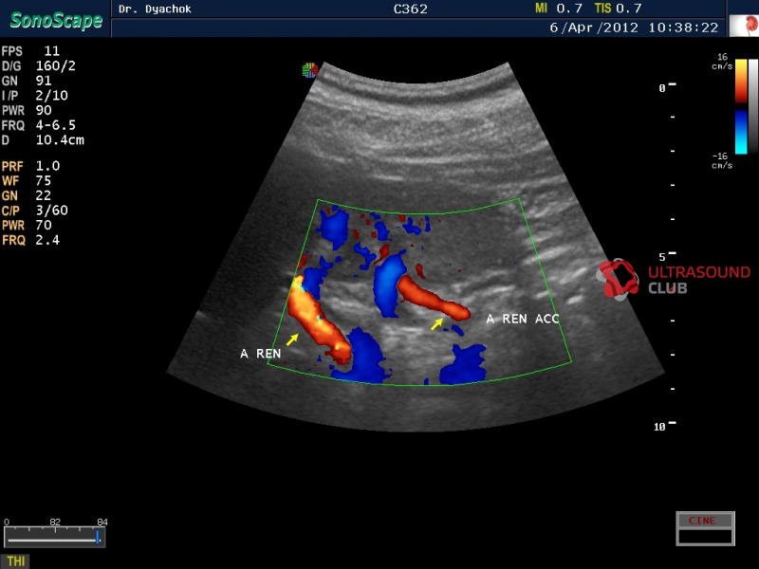Click the FRQ 4-6.5 parameter
759x569 pixels.
pos(38,125)
